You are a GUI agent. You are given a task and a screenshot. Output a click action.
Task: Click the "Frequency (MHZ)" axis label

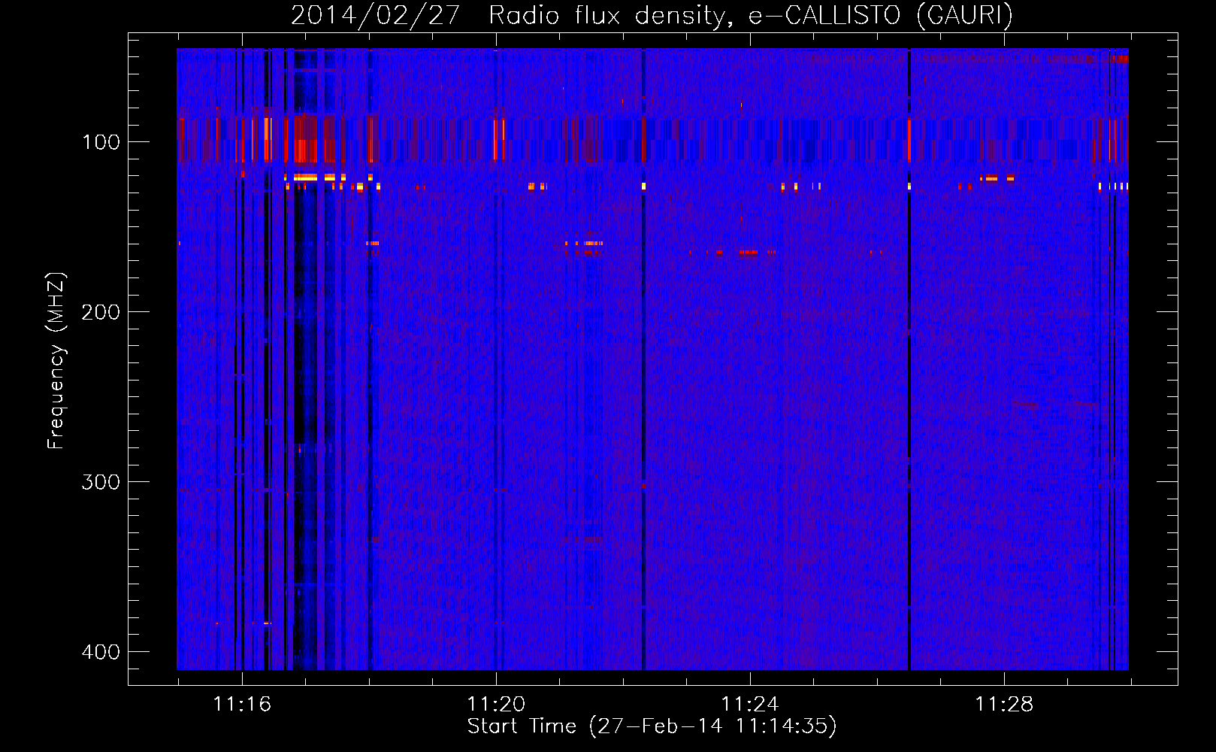click(56, 361)
